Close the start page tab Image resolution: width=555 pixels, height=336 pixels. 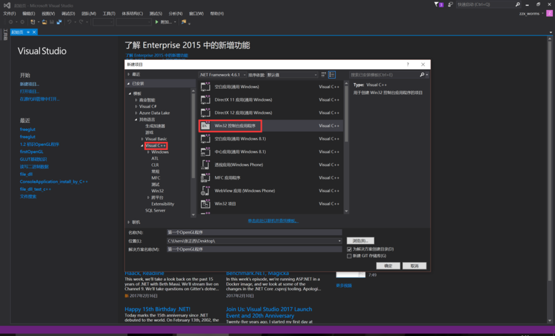pos(34,32)
